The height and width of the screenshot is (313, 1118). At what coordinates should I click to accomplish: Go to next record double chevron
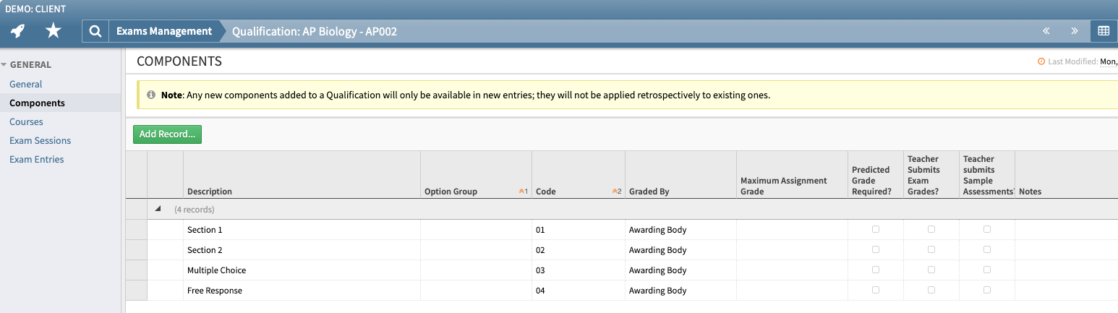click(1075, 31)
